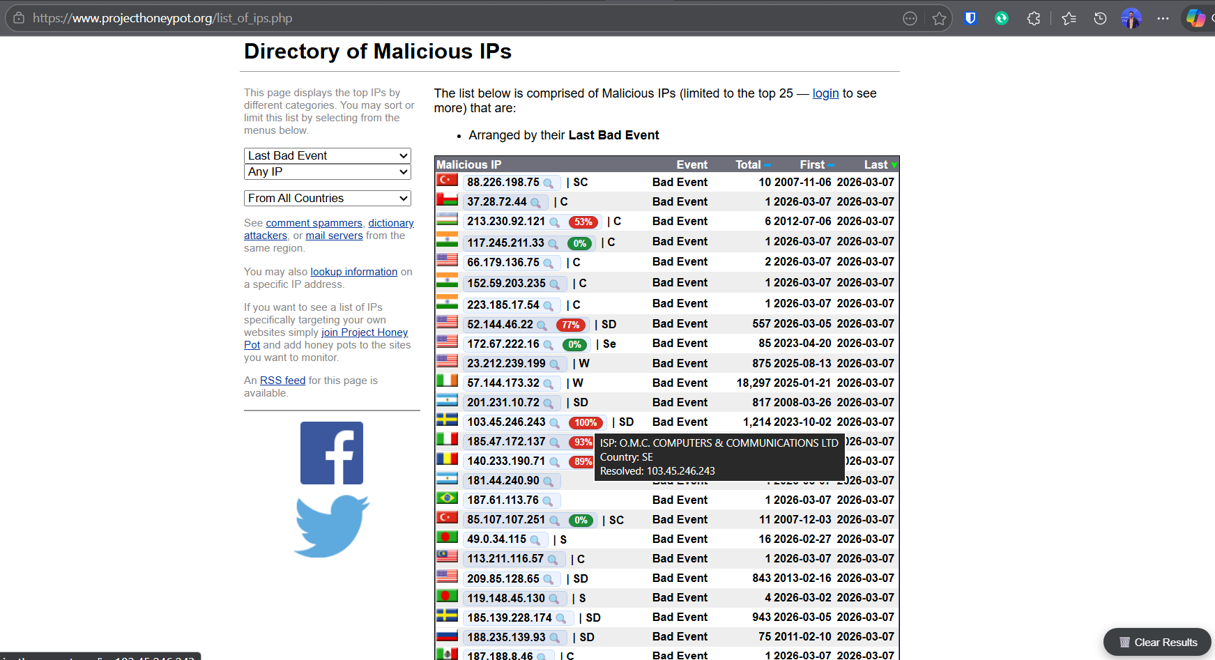Open IP address 223.185.17.54
Image resolution: width=1215 pixels, height=660 pixels.
pyautogui.click(x=503, y=305)
